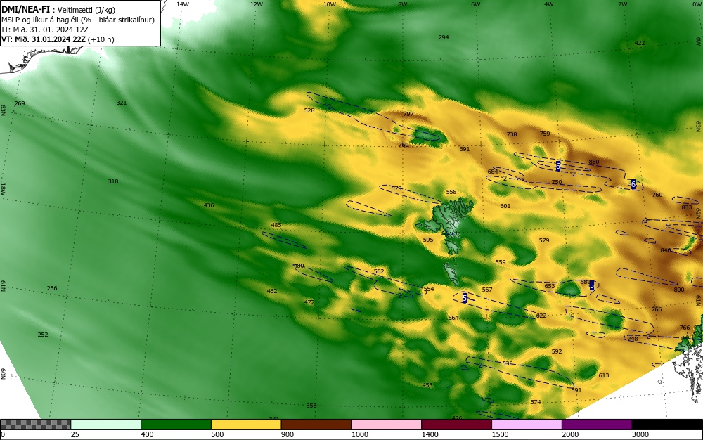The height and width of the screenshot is (440, 703).
Task: Select the pink 1000–1400 legend swatch
Action: pyautogui.click(x=386, y=425)
